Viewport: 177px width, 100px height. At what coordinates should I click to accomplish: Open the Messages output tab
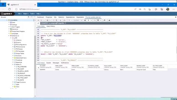click(x=56, y=63)
